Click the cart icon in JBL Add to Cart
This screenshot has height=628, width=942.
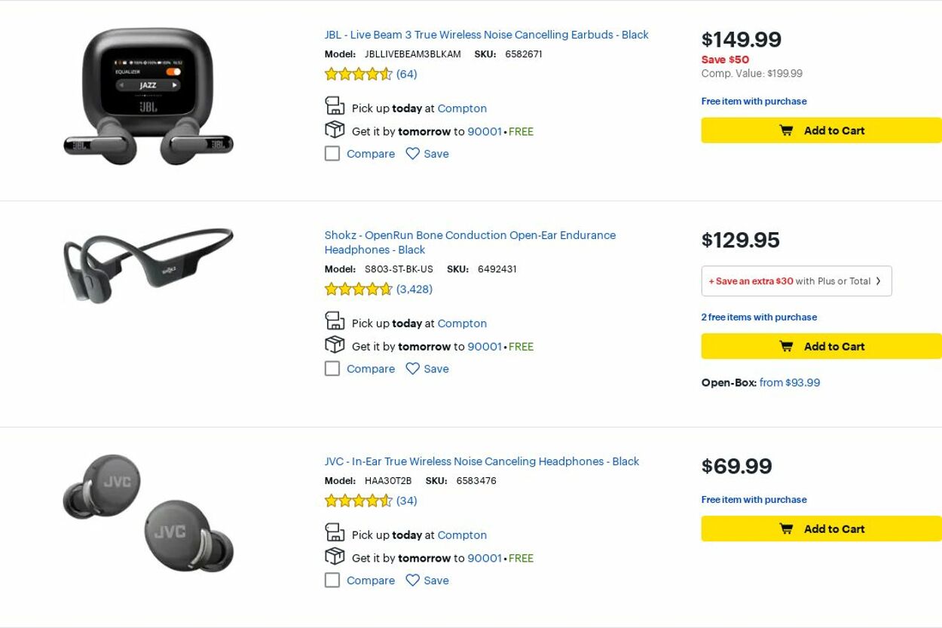[786, 130]
